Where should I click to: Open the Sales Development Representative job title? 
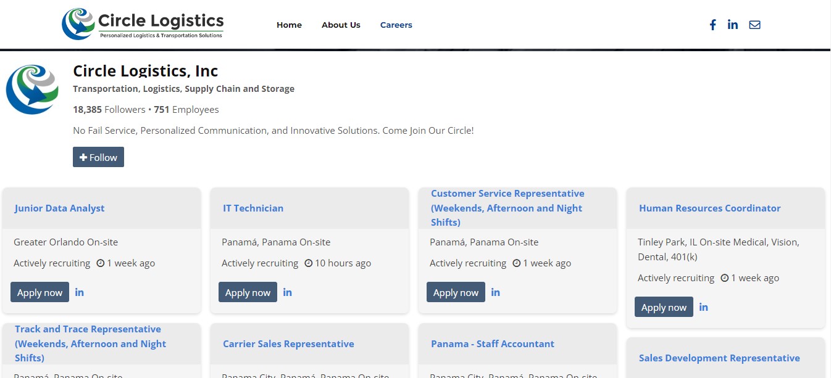point(719,358)
